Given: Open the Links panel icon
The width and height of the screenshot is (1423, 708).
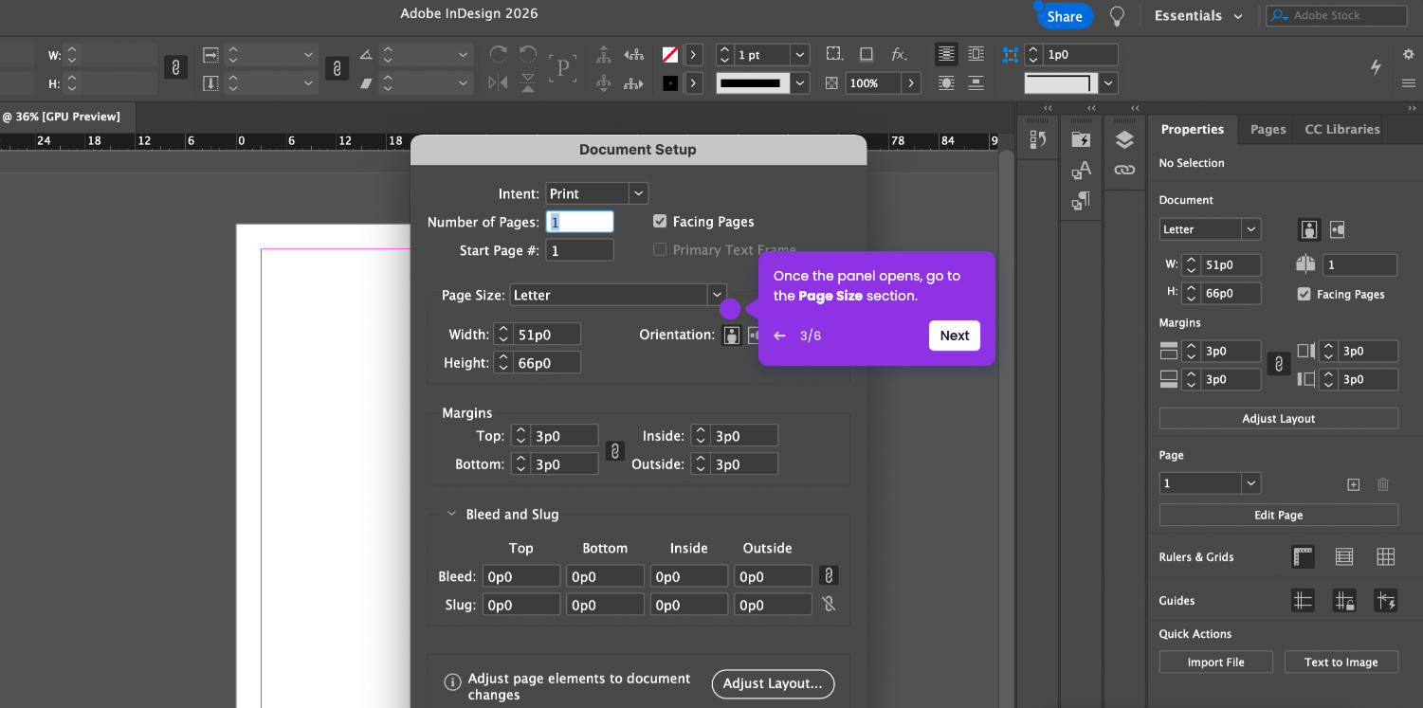Looking at the screenshot, I should click(x=1124, y=171).
